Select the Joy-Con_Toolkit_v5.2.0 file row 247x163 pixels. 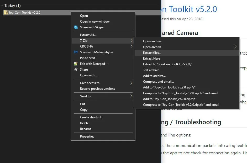click(x=82, y=12)
